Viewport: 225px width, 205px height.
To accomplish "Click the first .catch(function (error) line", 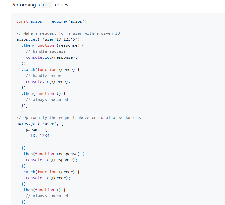I will pyautogui.click(x=50, y=70).
